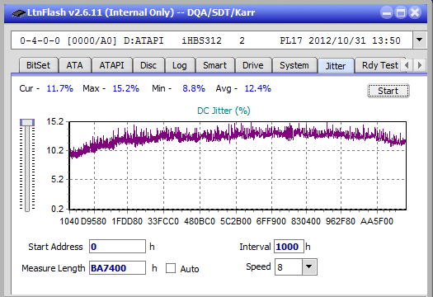Click the AA5F00 x-axis address label
The width and height of the screenshot is (433, 297).
coord(377,221)
